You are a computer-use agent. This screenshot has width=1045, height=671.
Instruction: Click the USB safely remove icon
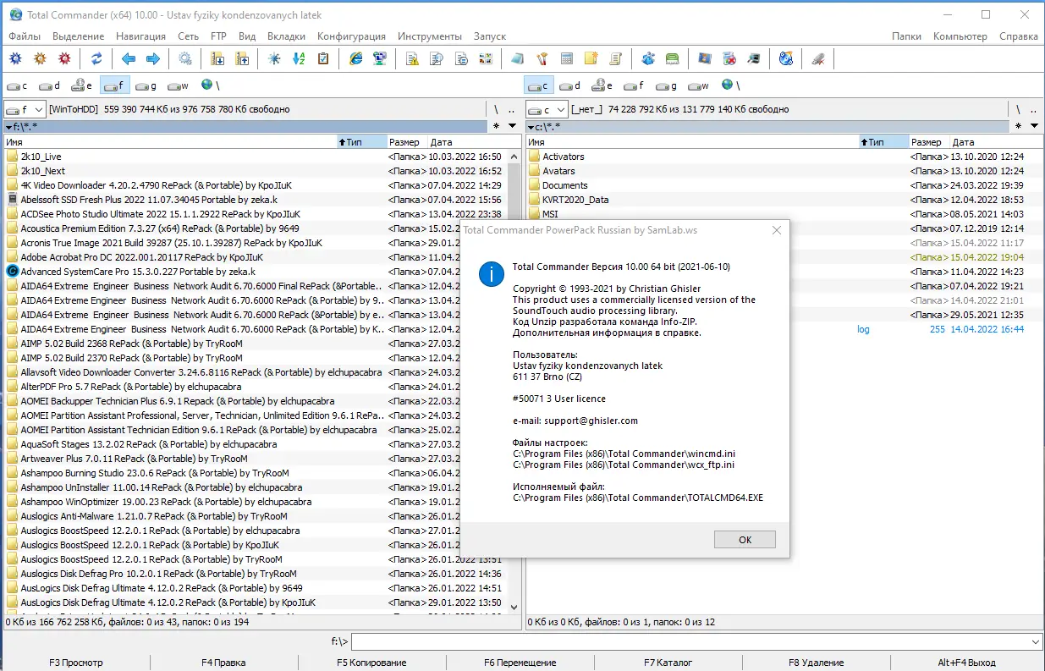point(818,58)
